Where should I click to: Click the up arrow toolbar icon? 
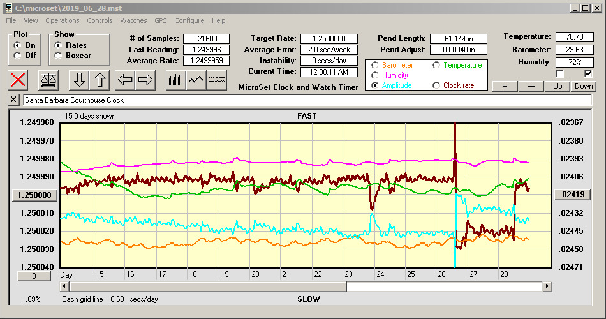click(x=100, y=80)
